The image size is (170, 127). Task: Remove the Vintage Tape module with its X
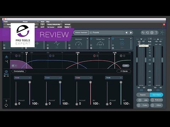(x=109, y=38)
